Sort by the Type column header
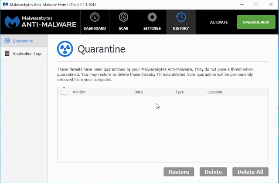The height and width of the screenshot is (183, 279). (180, 92)
